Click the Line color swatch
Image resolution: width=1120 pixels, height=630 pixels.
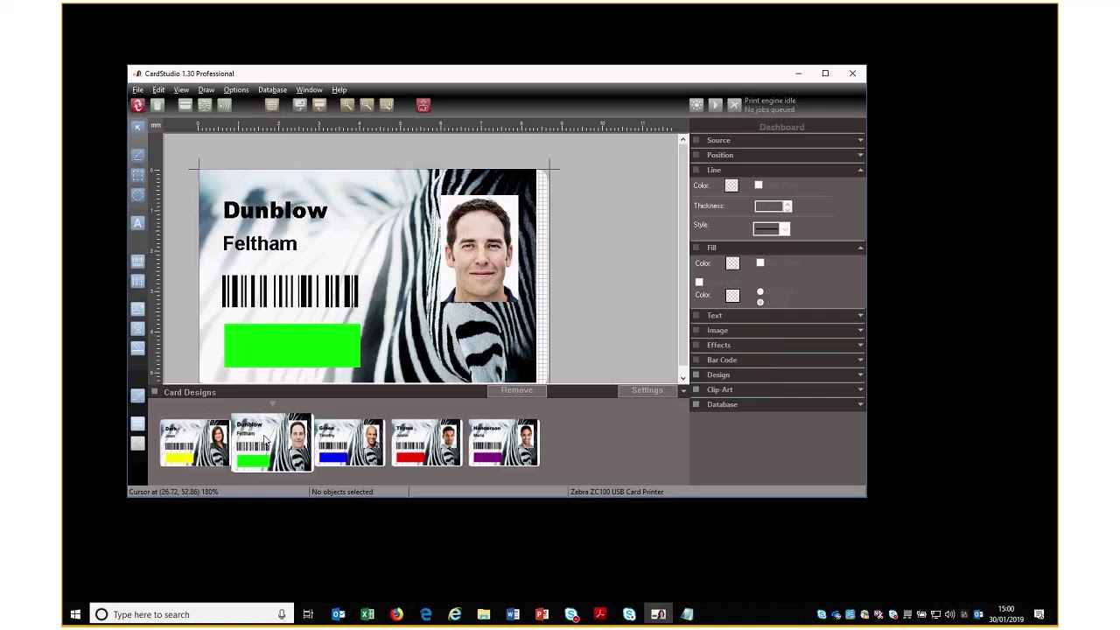point(731,185)
